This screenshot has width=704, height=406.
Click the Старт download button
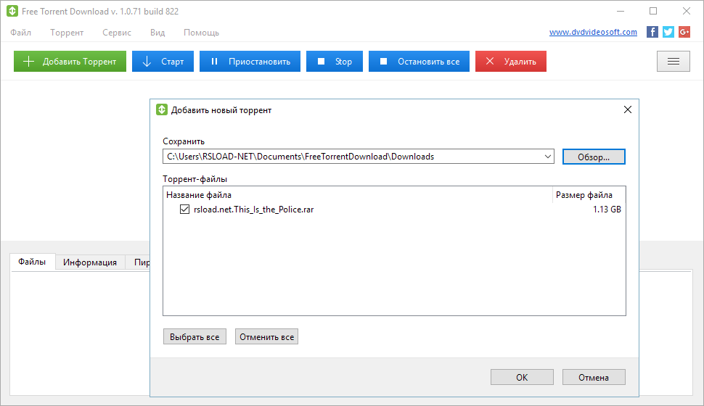163,62
